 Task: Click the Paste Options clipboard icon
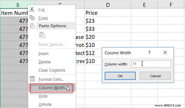(x=32, y=26)
